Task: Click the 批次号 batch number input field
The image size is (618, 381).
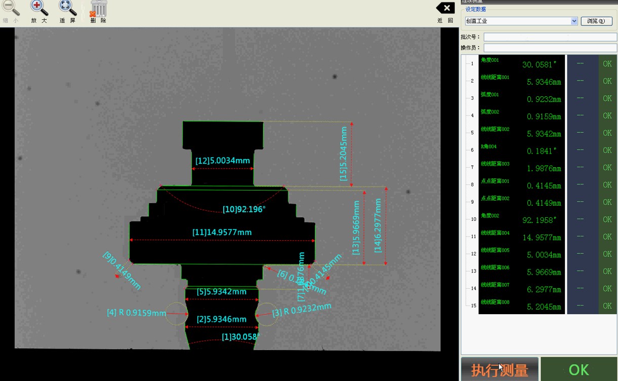Action: point(550,37)
